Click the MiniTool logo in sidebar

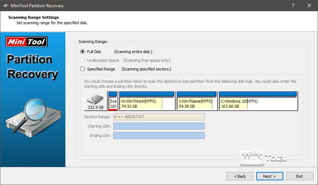pyautogui.click(x=27, y=42)
